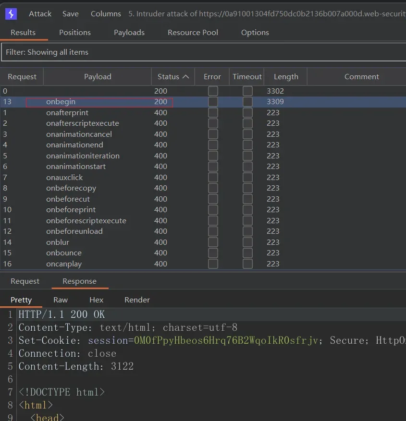Select the onbeforescriptexecute payload row
This screenshot has height=421, width=406.
pyautogui.click(x=203, y=221)
